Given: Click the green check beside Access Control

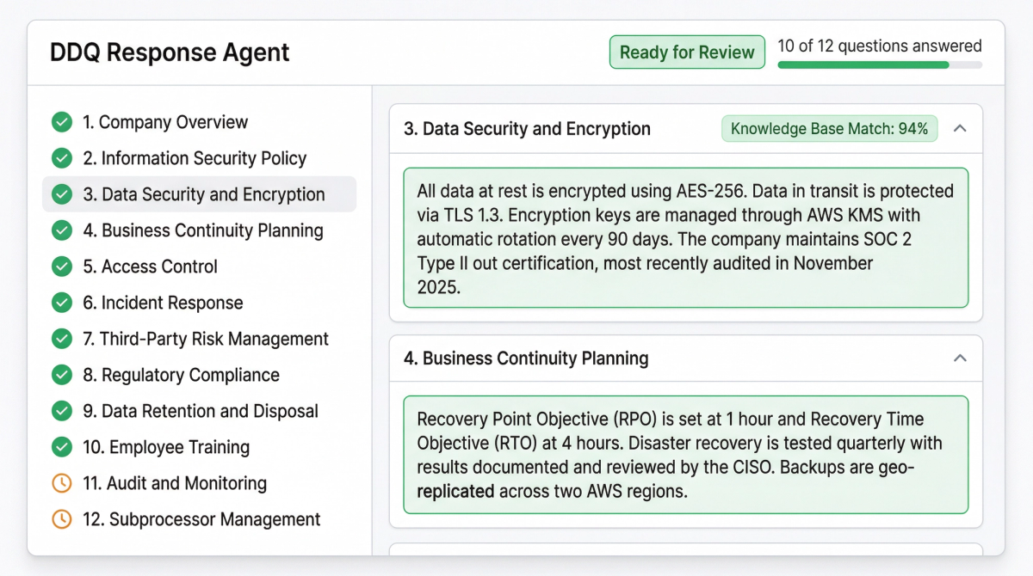Looking at the screenshot, I should [x=61, y=267].
